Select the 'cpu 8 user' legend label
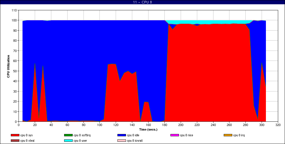 click(80, 141)
